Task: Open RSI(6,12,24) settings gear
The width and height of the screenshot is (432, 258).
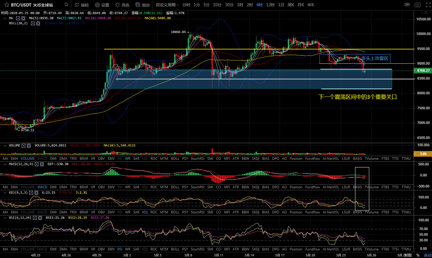Action: pos(35,218)
